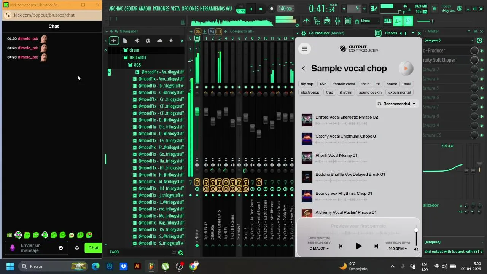Select the Browser favorites star icon

tap(171, 41)
